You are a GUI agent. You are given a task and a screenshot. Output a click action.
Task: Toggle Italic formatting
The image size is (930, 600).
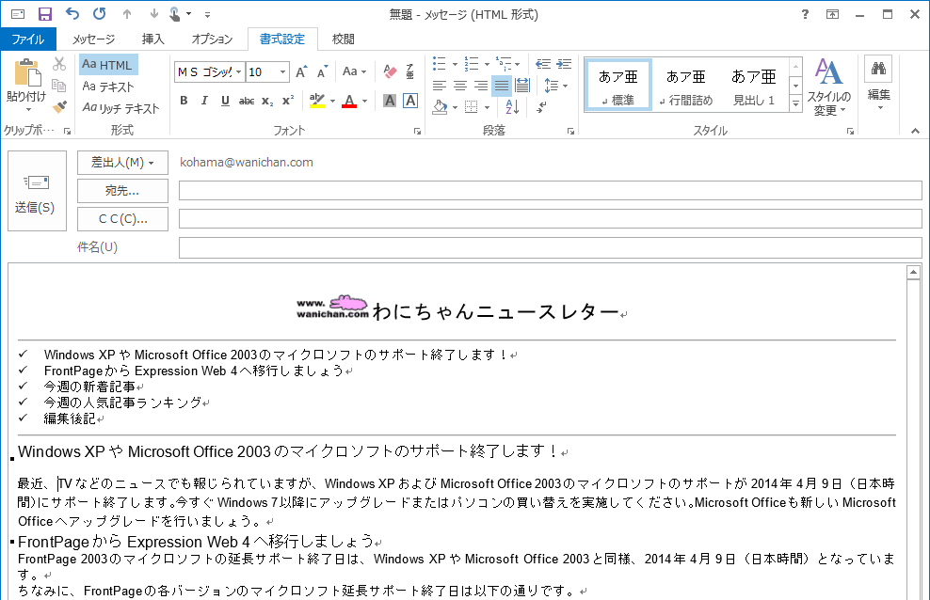click(x=204, y=101)
